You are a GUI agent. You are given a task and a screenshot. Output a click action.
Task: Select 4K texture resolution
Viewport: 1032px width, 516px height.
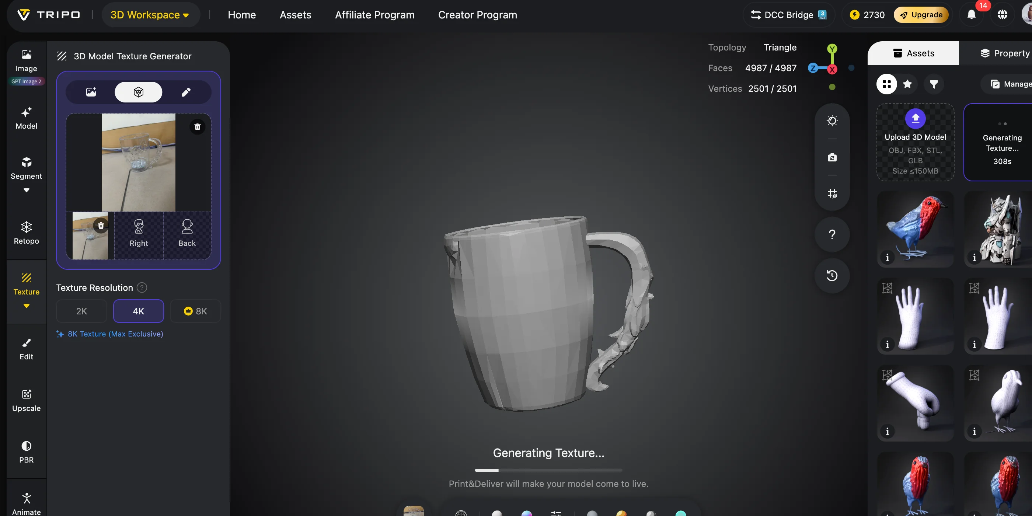pyautogui.click(x=139, y=311)
